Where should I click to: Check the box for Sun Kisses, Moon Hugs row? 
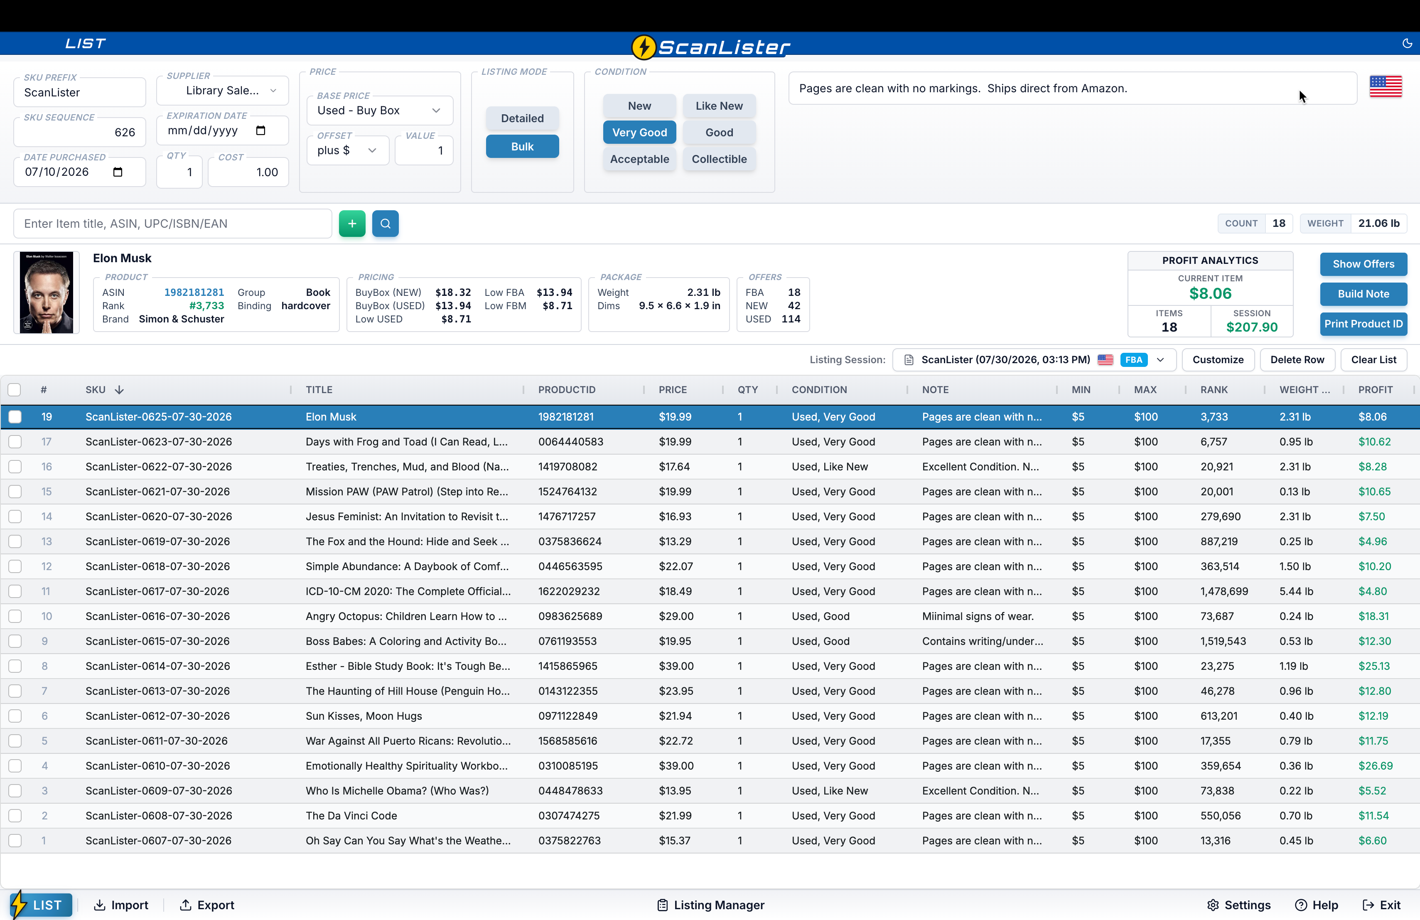[15, 716]
